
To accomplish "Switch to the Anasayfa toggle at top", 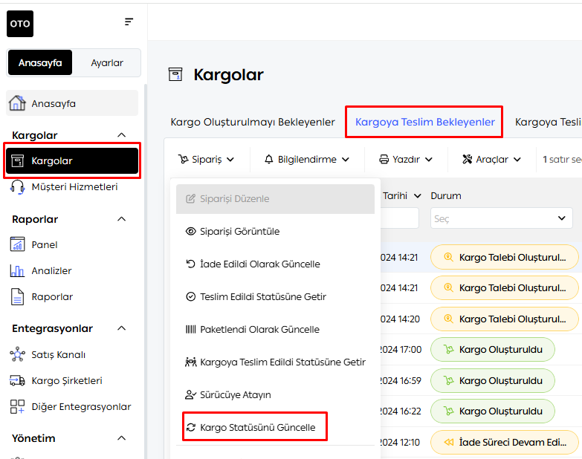I will coord(40,62).
